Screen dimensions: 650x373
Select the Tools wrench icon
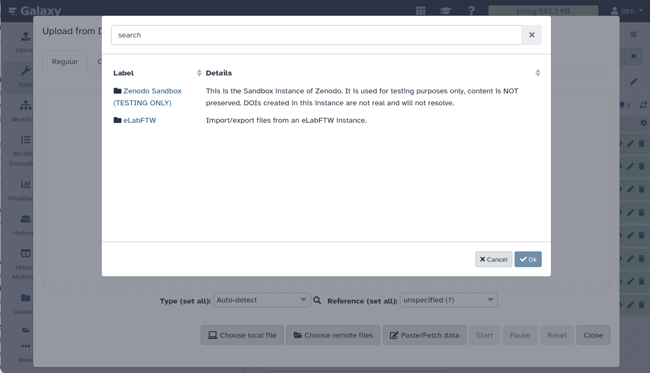click(25, 71)
